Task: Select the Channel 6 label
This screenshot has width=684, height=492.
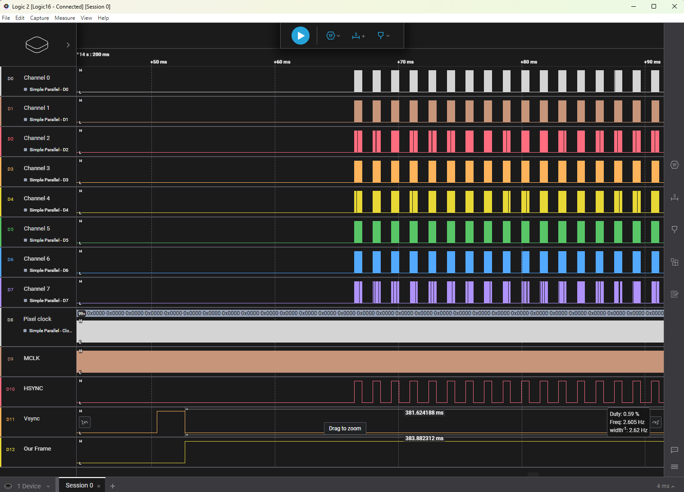Action: point(37,259)
